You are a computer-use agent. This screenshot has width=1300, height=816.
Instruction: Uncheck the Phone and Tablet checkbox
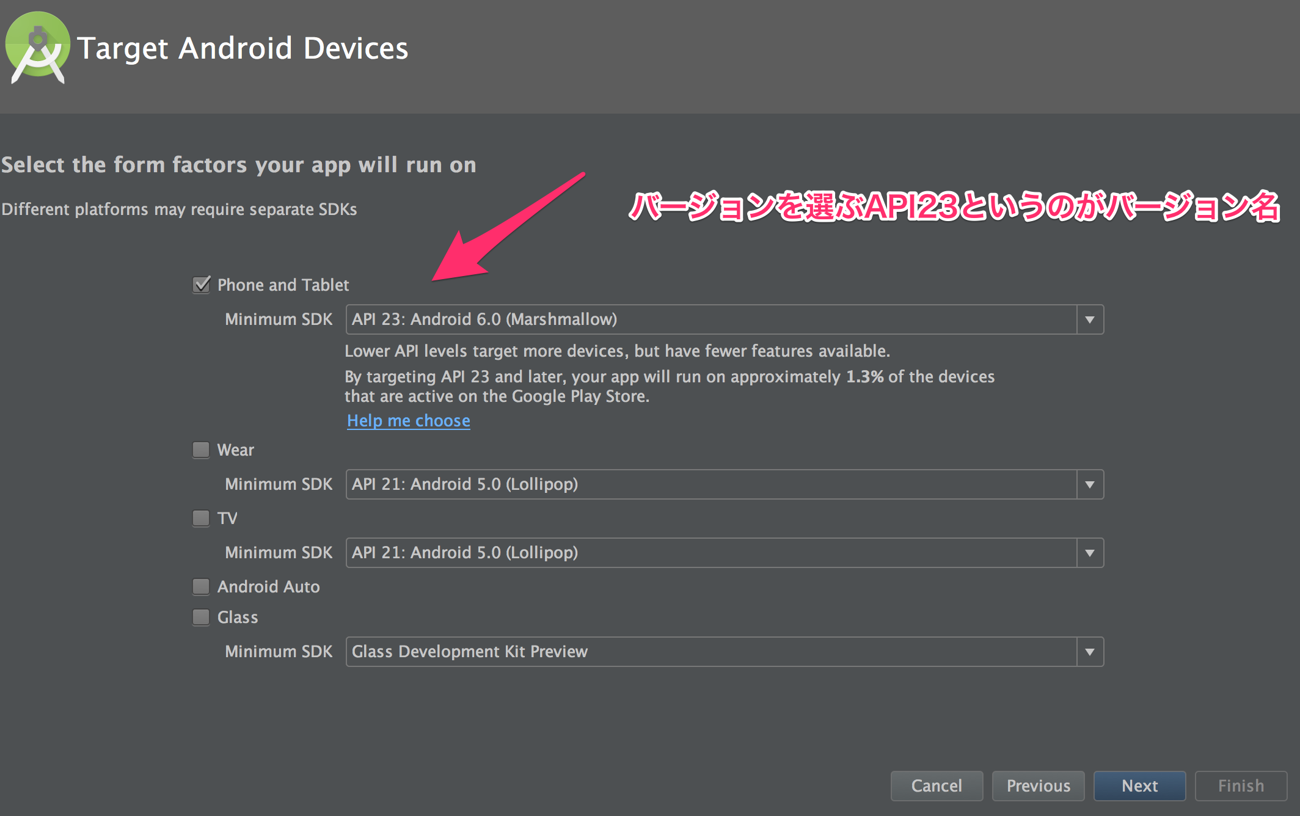coord(201,285)
